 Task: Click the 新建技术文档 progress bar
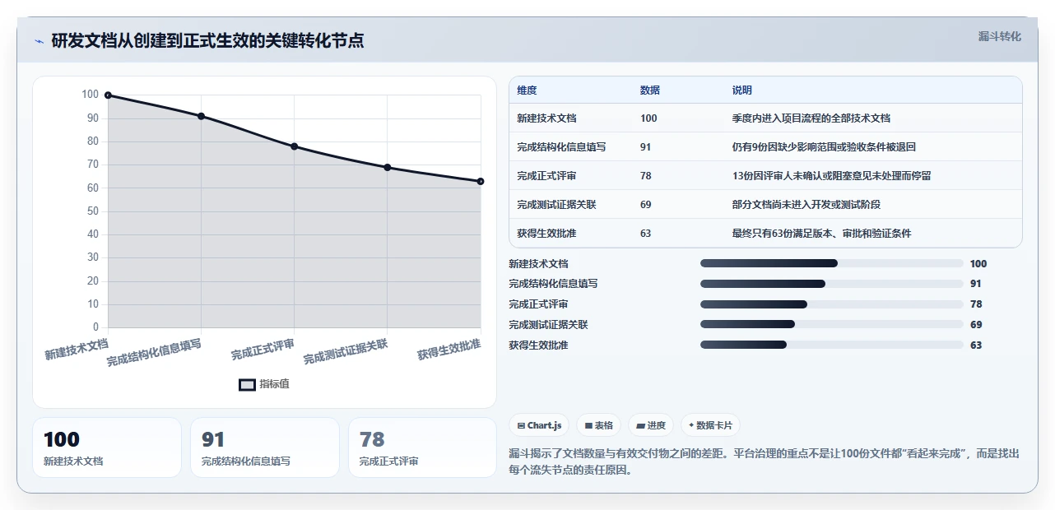(832, 263)
